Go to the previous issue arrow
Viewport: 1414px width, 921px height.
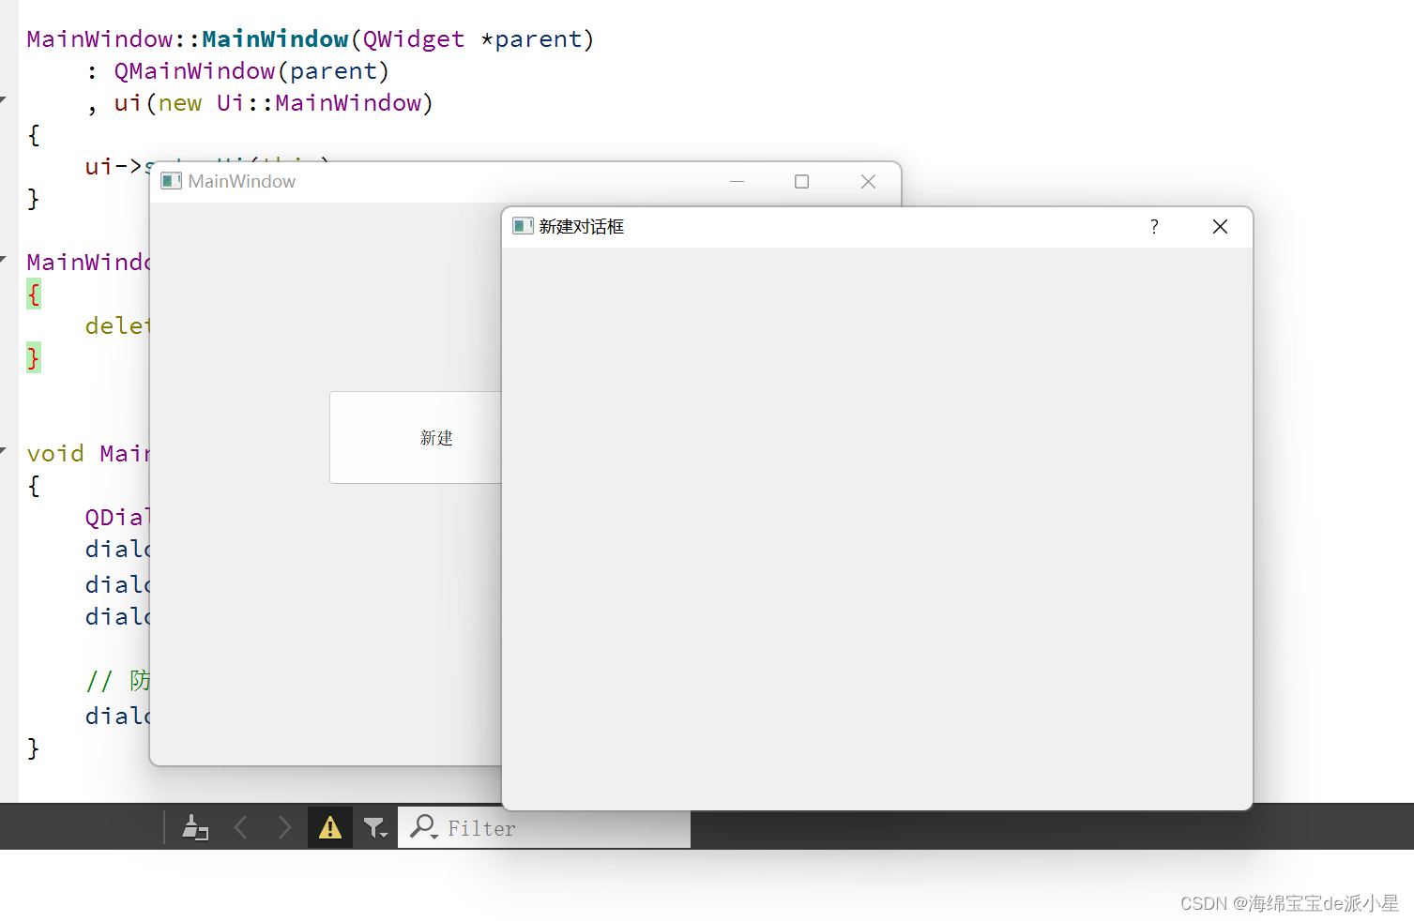point(241,827)
